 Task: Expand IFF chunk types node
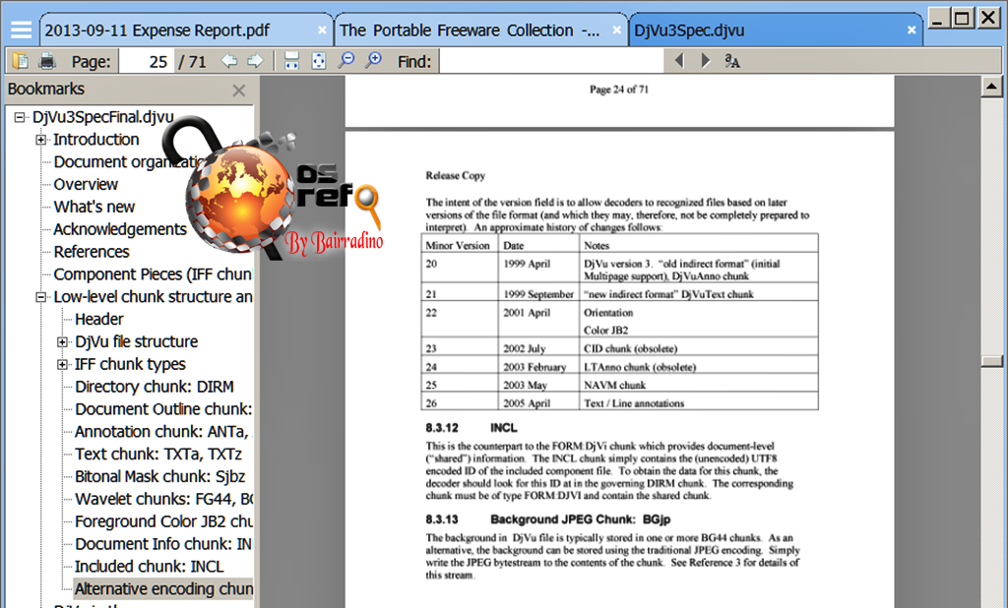(x=62, y=364)
